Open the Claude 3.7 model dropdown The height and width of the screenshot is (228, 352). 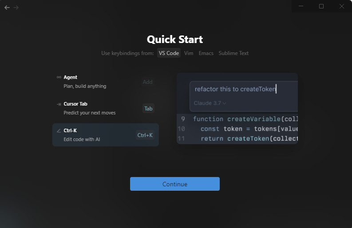coord(210,103)
